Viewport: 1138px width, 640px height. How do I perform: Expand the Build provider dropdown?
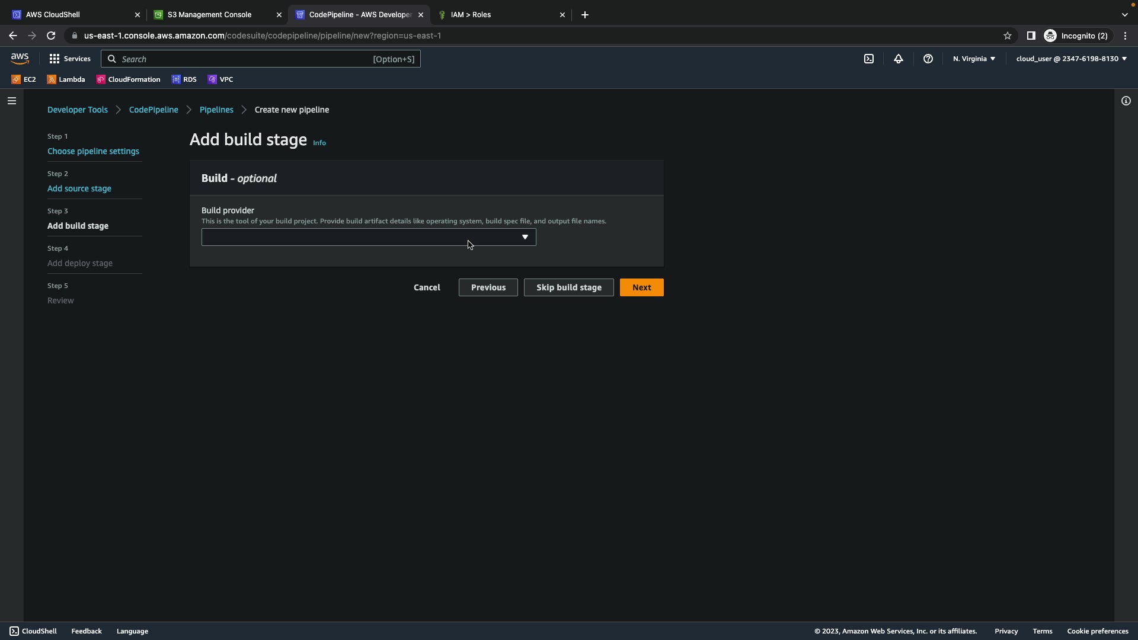[x=368, y=237]
